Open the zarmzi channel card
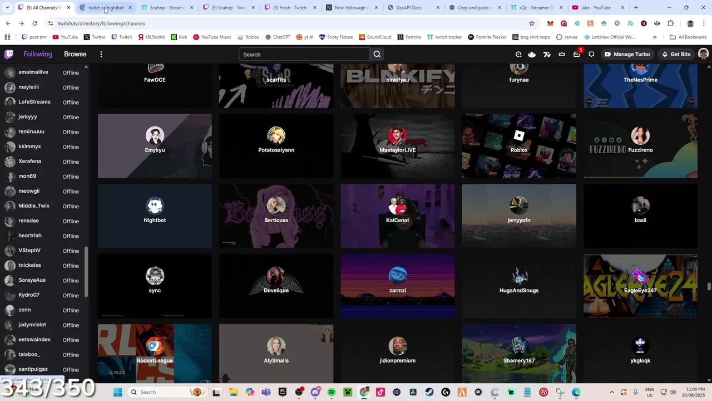The image size is (712, 401). point(398,286)
